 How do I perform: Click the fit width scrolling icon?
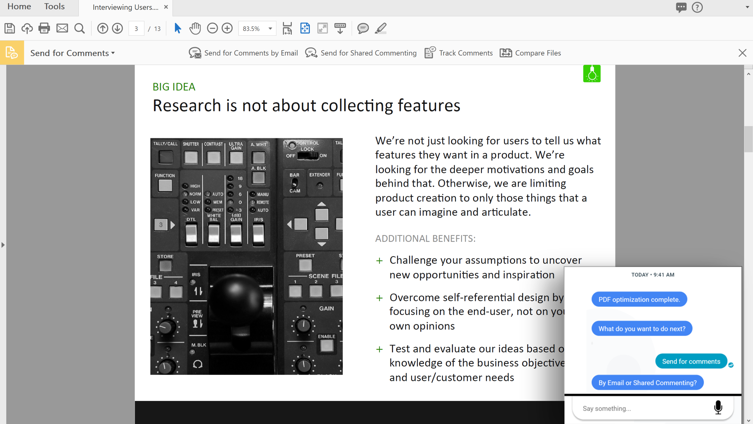(287, 28)
